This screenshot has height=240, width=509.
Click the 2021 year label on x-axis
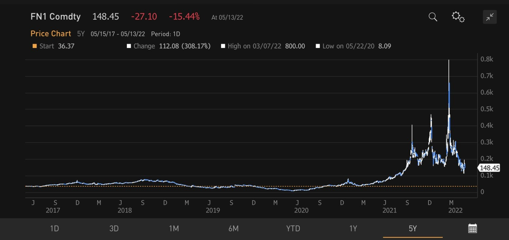coord(389,210)
